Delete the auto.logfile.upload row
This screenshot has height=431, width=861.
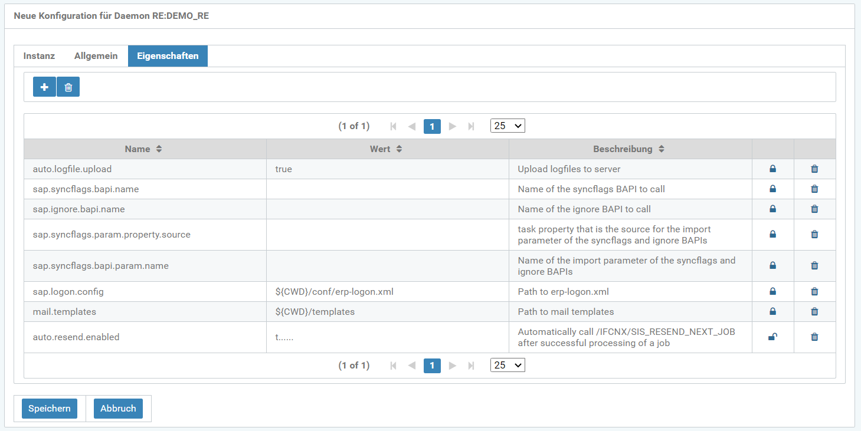[x=814, y=169]
